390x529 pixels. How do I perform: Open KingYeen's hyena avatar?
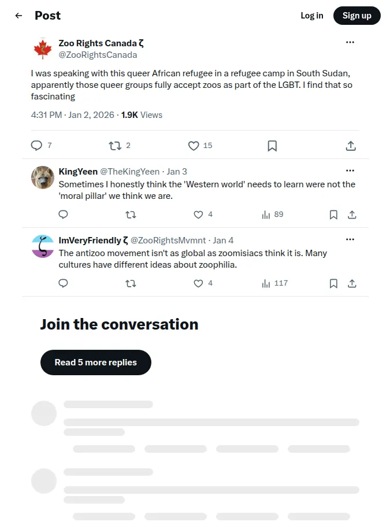tap(43, 177)
